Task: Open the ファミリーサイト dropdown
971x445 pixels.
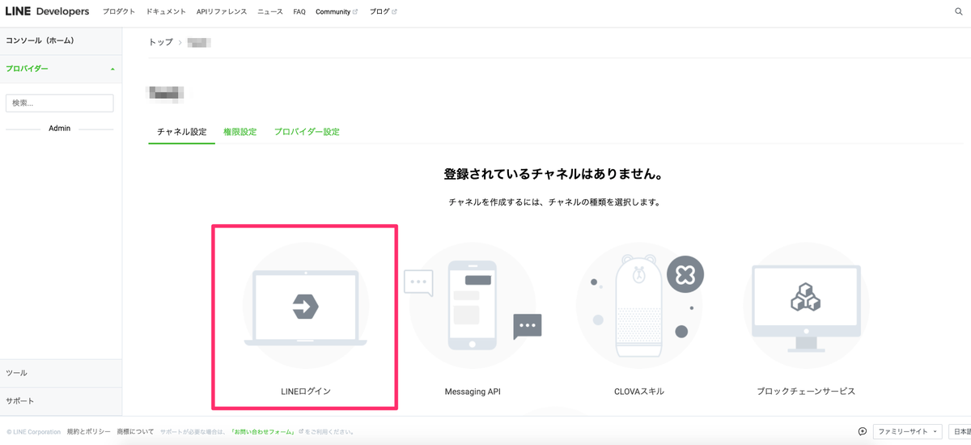Action: [x=907, y=431]
